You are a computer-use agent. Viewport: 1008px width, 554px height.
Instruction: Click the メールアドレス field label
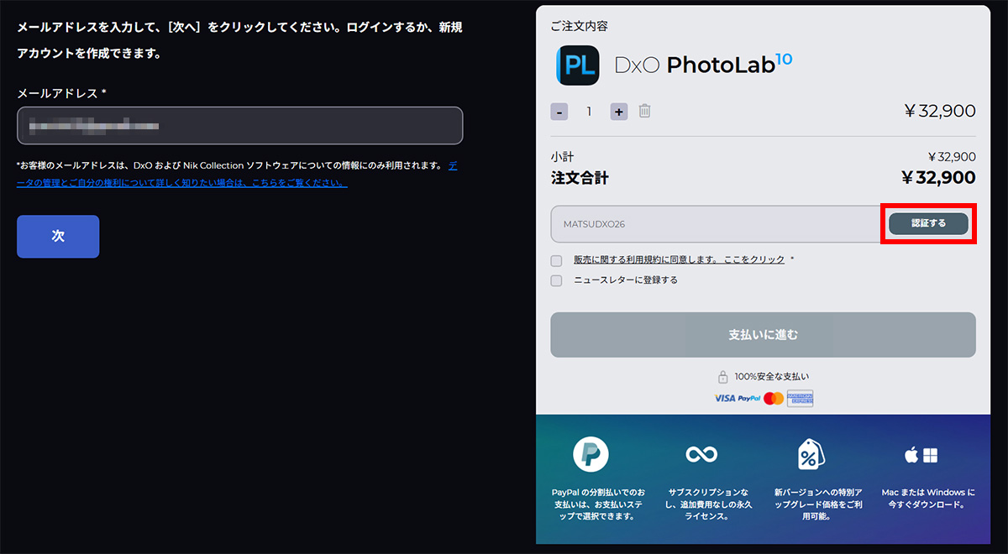61,92
